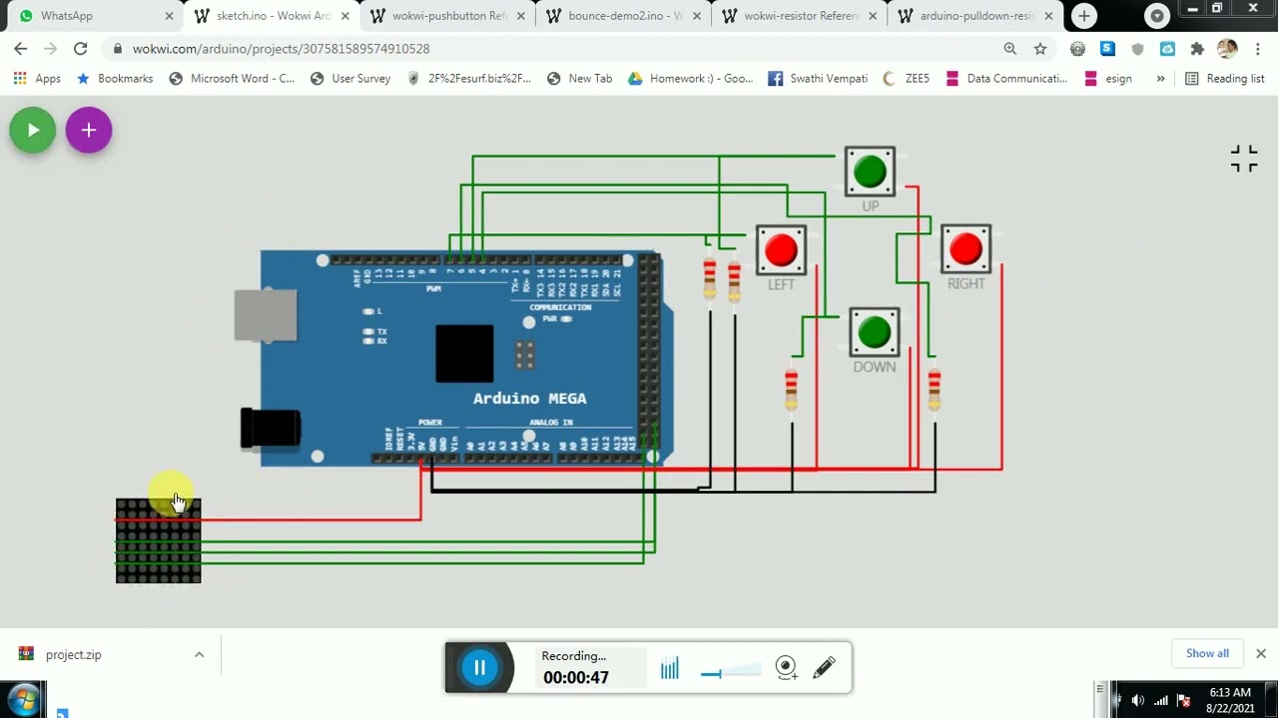Open the network signal tray icon

point(1160,700)
